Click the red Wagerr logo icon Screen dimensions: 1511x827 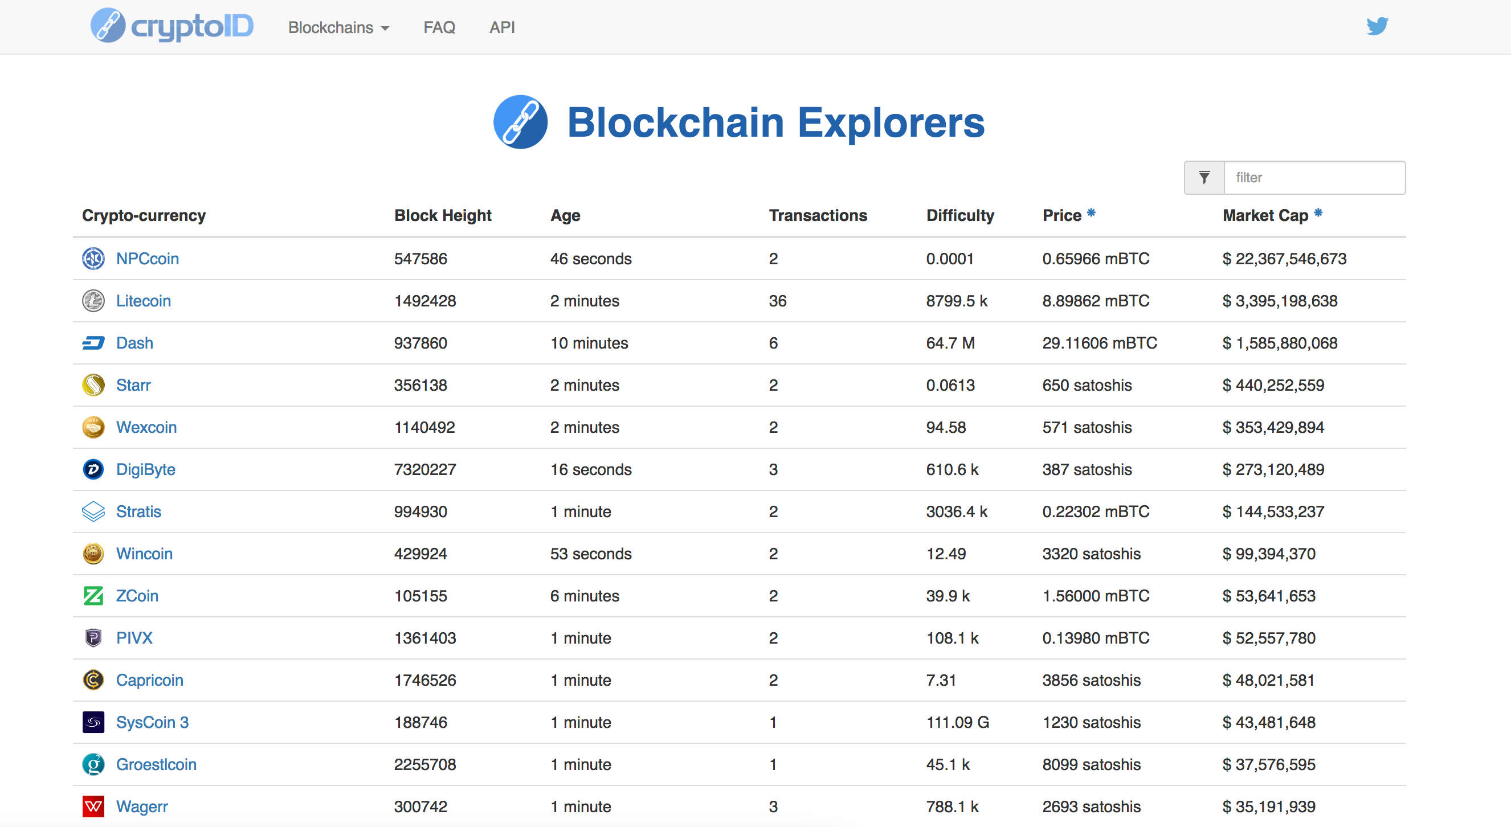pyautogui.click(x=93, y=807)
